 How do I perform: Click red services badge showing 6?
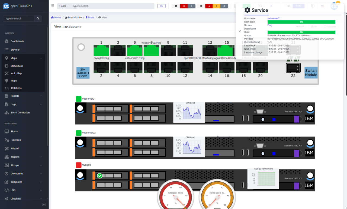coord(209,6)
